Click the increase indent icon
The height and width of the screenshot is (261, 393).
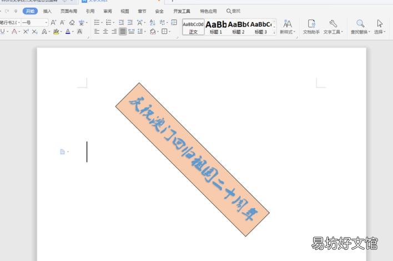coord(130,23)
